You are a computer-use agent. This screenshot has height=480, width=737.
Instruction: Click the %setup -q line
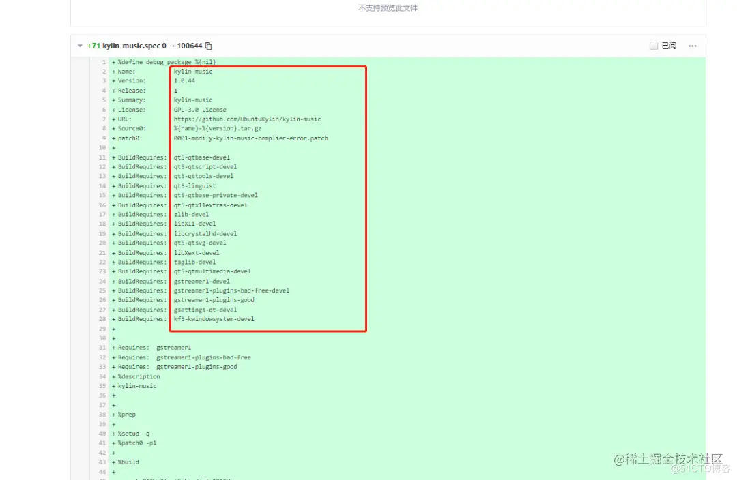pyautogui.click(x=130, y=434)
